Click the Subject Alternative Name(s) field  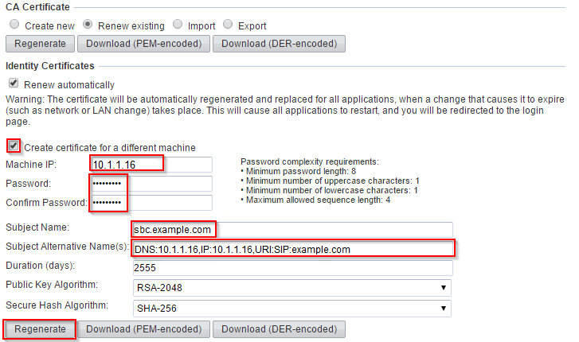pyautogui.click(x=292, y=249)
